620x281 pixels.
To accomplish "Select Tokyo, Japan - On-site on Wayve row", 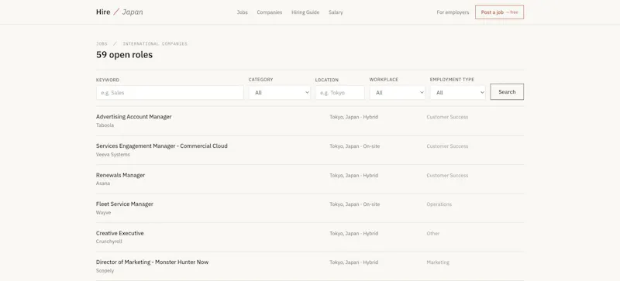I will coord(355,204).
